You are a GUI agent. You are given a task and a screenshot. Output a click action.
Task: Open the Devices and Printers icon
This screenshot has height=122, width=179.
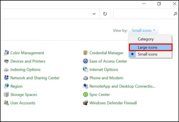coord(6,61)
